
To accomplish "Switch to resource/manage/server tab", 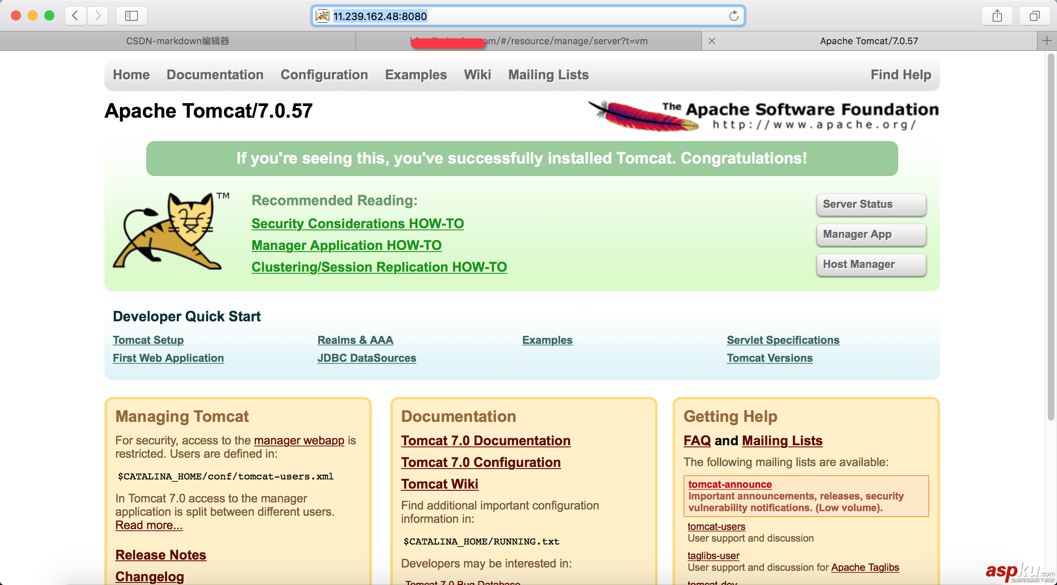I will pos(528,41).
